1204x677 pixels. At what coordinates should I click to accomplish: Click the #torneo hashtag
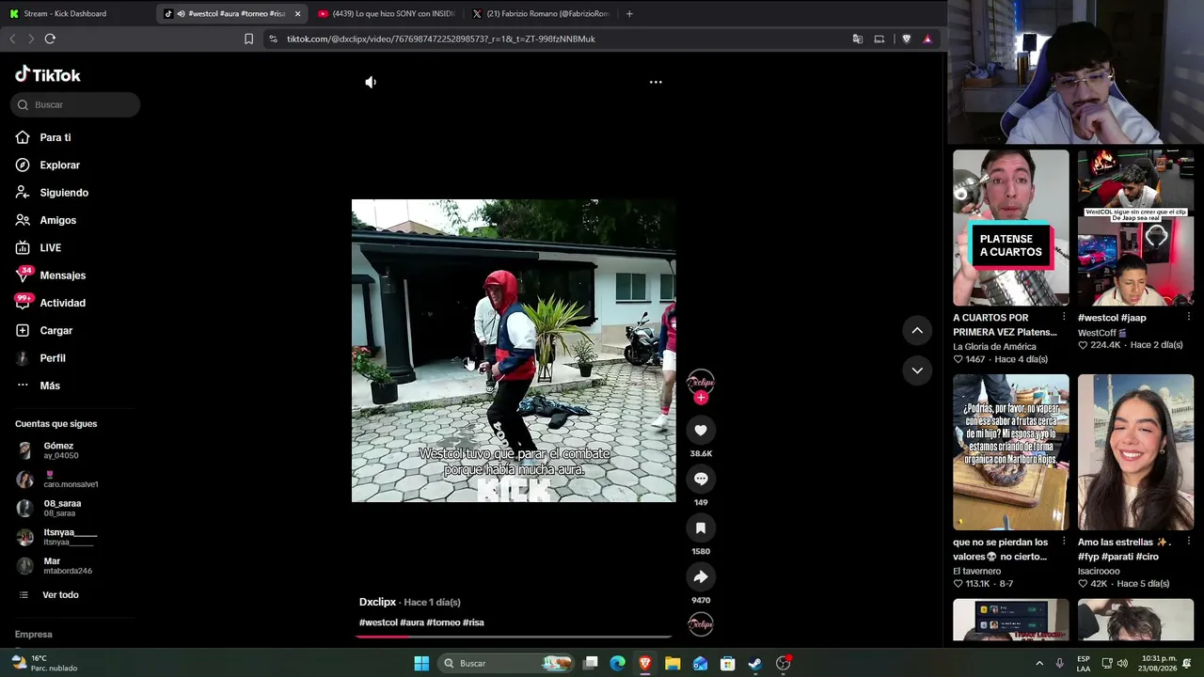pyautogui.click(x=443, y=622)
